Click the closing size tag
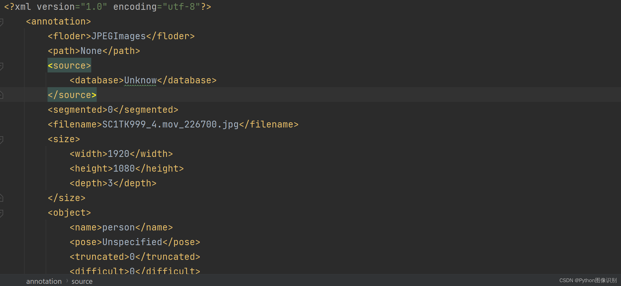 [67, 198]
